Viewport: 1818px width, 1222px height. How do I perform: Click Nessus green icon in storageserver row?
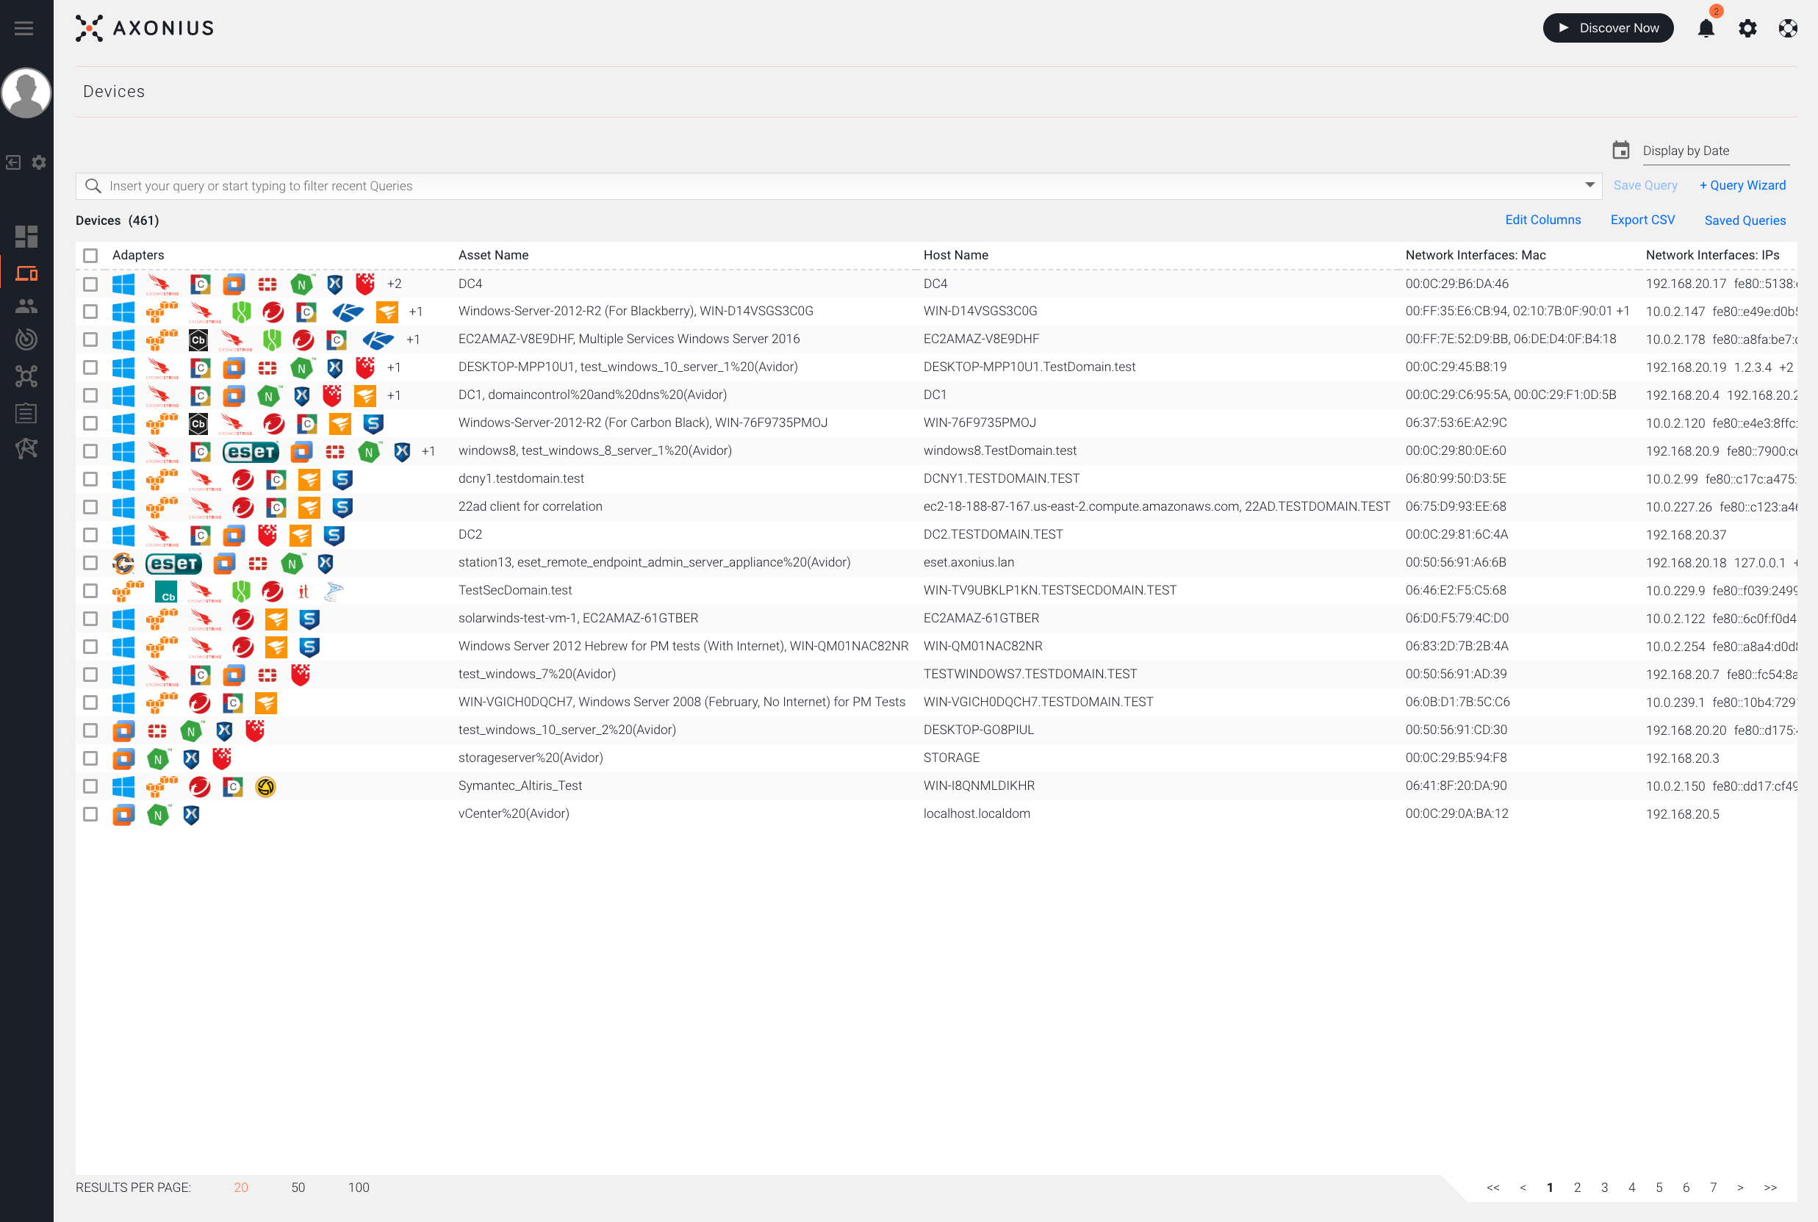158,758
